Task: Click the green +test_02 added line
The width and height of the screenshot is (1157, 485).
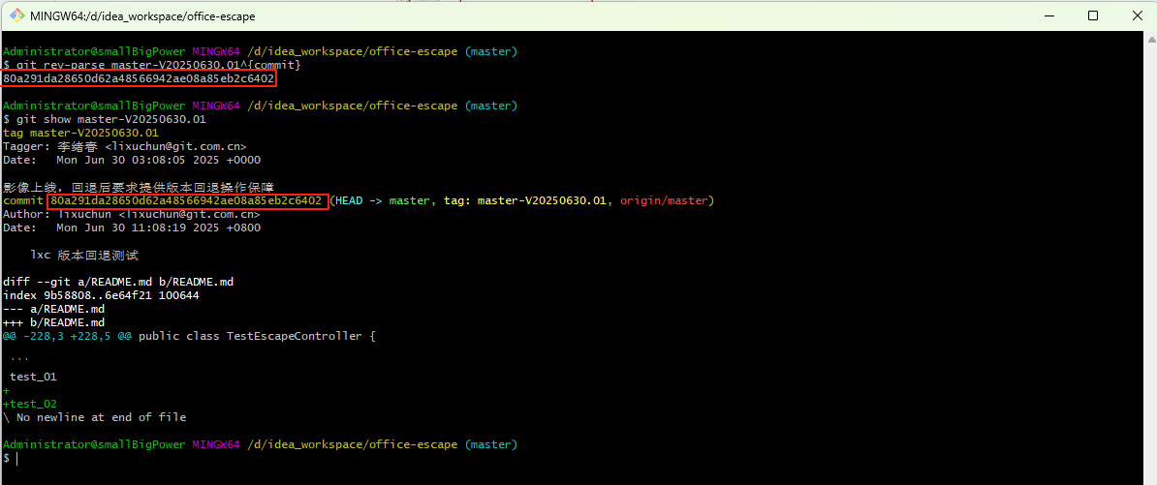Action: pyautogui.click(x=30, y=404)
